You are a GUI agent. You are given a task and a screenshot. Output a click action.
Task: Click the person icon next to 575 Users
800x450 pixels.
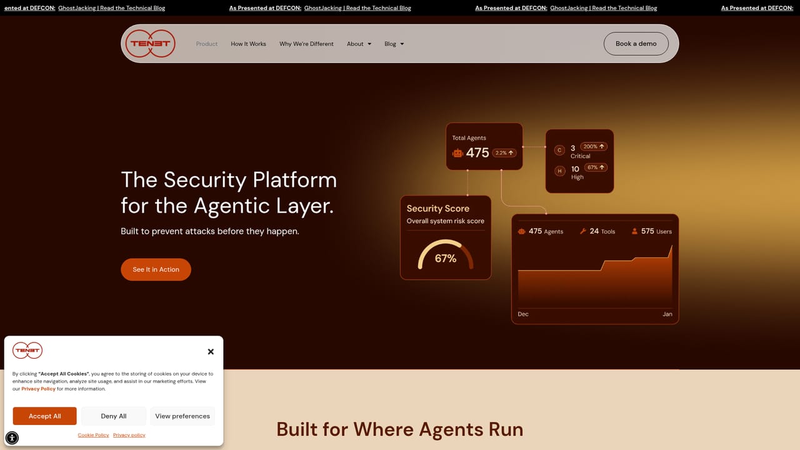(634, 231)
